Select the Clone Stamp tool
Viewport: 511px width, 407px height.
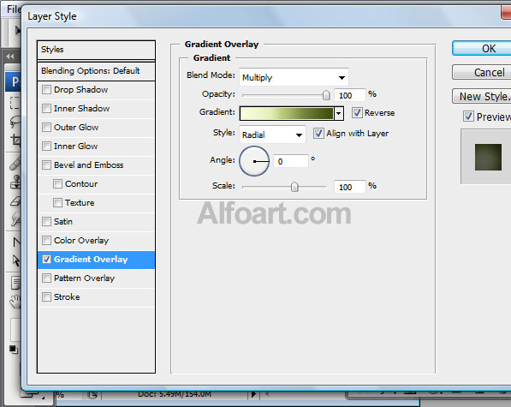click(x=15, y=182)
